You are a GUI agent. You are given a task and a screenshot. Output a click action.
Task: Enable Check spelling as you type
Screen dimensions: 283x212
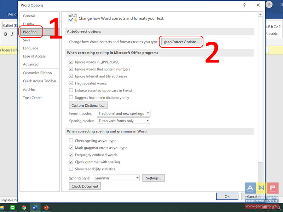click(x=71, y=140)
